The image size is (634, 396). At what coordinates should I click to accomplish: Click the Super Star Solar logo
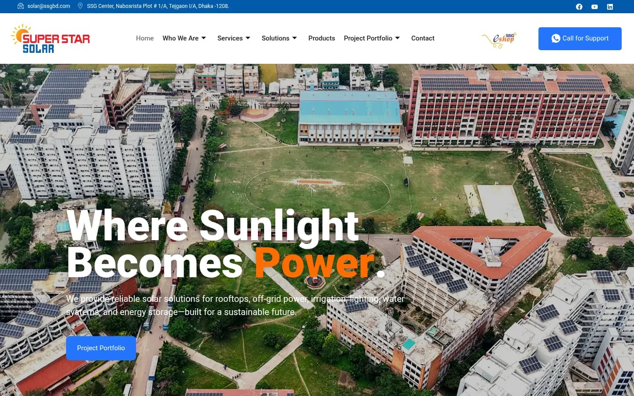50,39
